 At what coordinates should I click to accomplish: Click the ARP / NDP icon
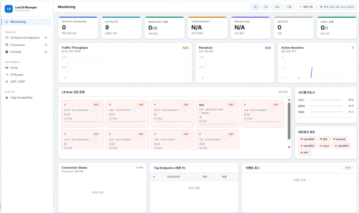coord(7,82)
